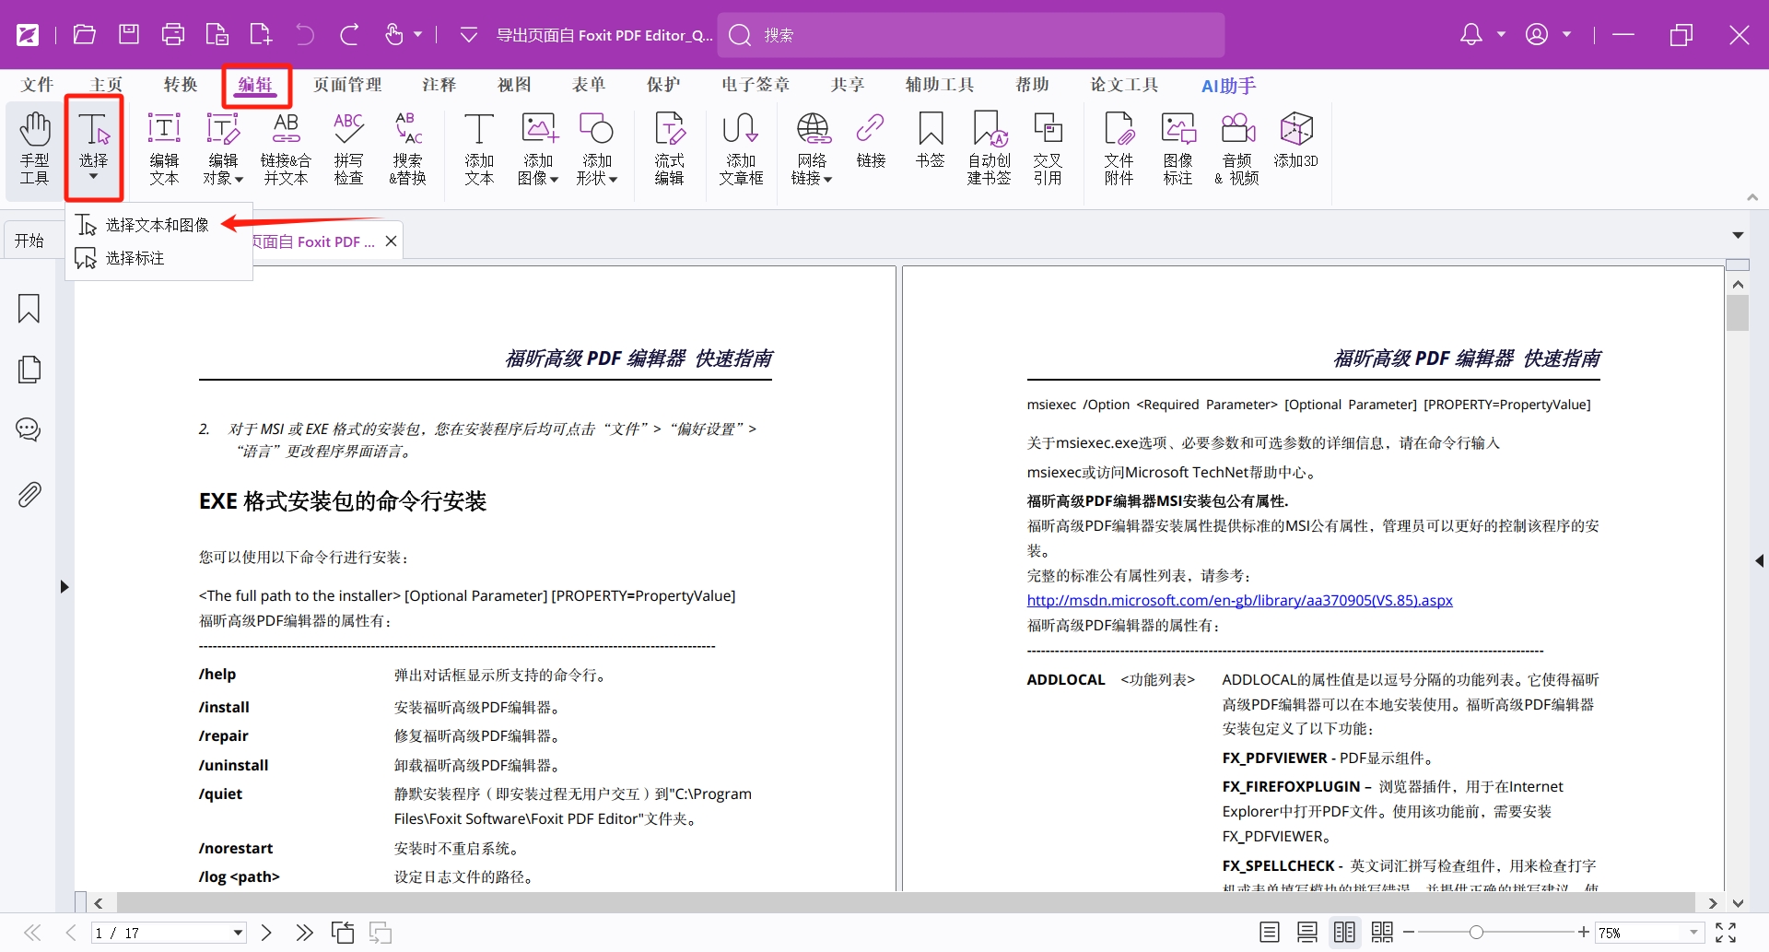Image resolution: width=1769 pixels, height=952 pixels.
Task: Enable continuous facing view mode
Action: point(1382,933)
